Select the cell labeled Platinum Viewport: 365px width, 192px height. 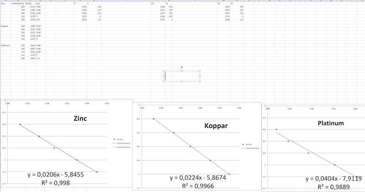click(6, 46)
